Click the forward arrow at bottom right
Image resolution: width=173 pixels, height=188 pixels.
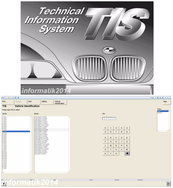[x=168, y=184]
